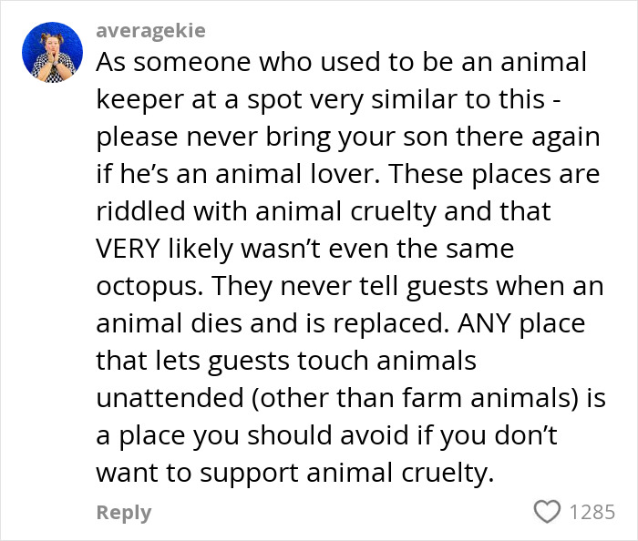
Task: Click the word "riddled" in the comment
Action: click(x=140, y=211)
